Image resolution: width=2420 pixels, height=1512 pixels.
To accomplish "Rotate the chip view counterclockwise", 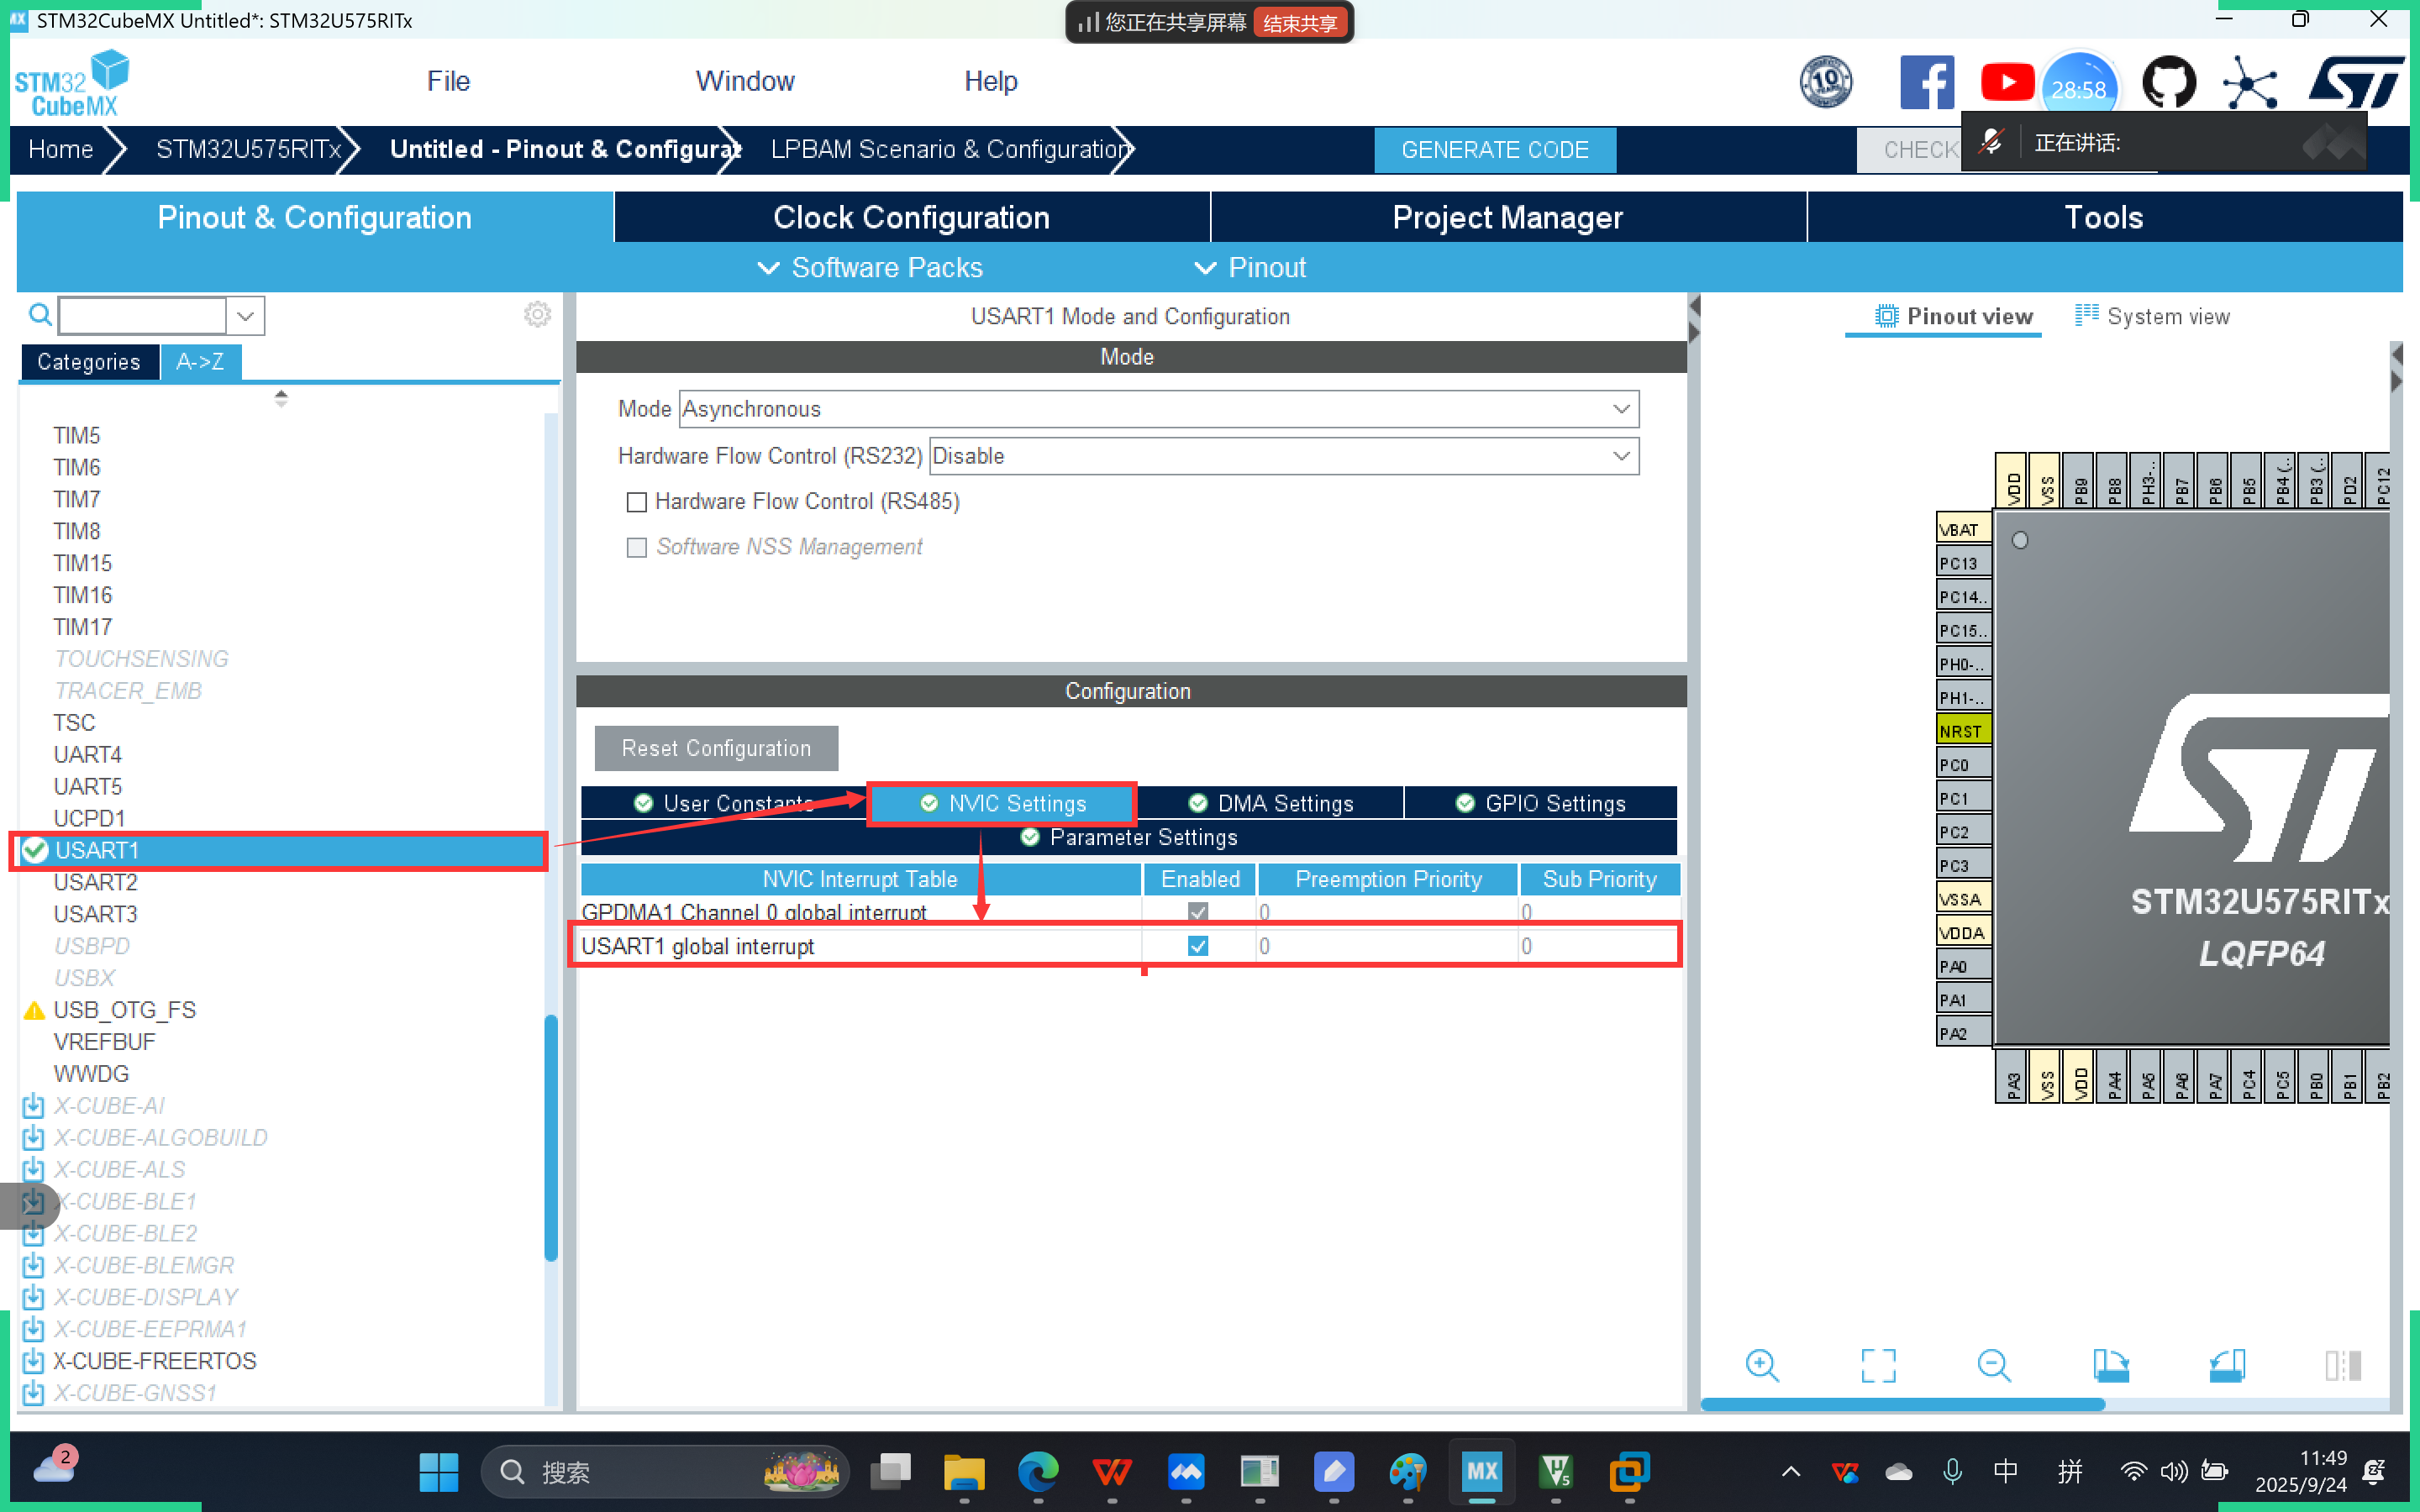I will (x=2226, y=1365).
